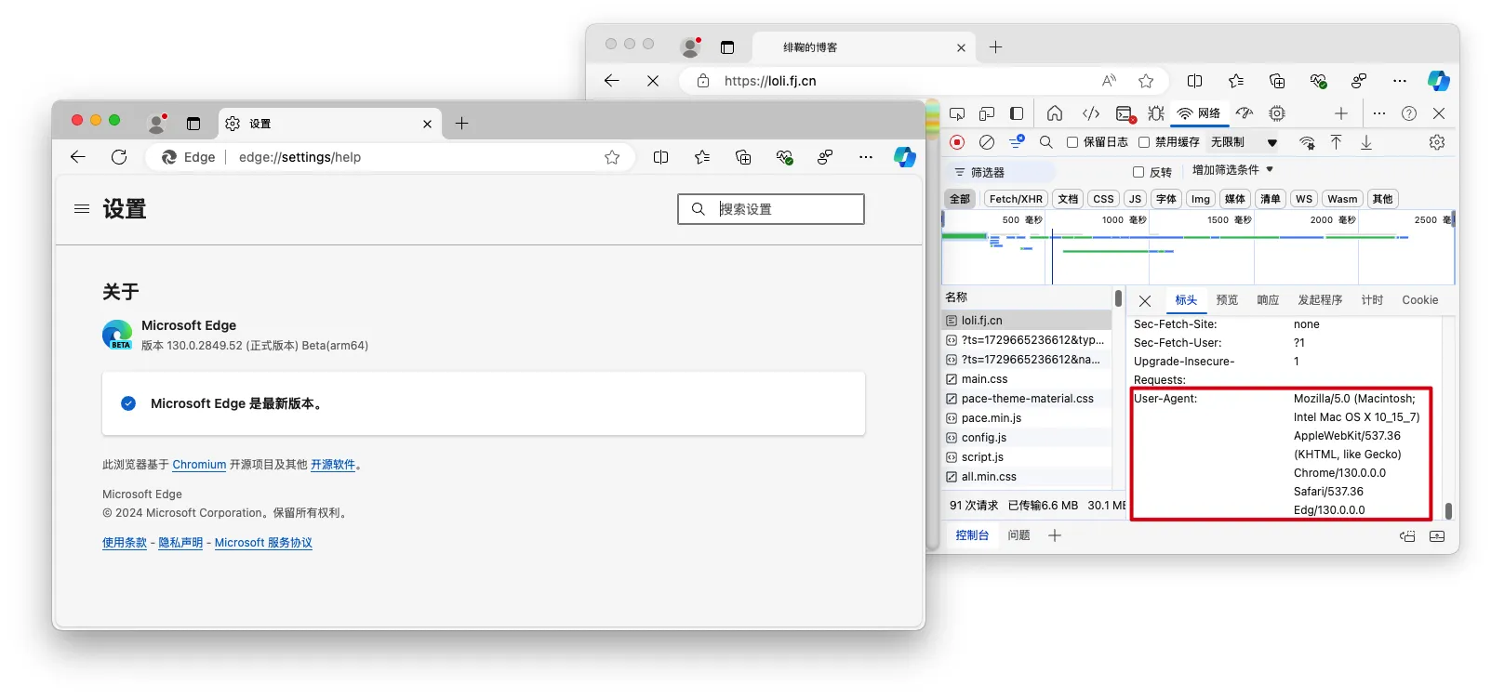
Task: Enable the 保留日志 checkbox
Action: (1072, 142)
